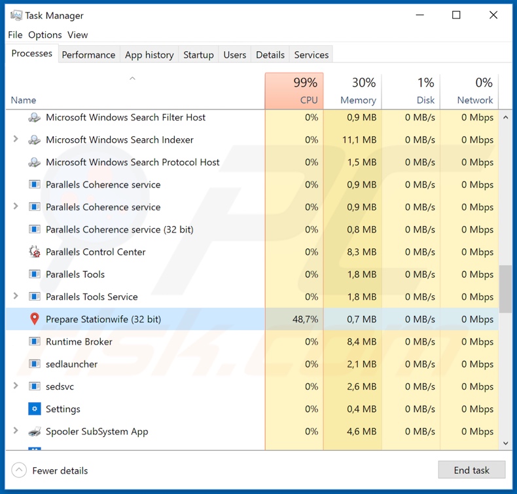Click the blue Settings gear icon
This screenshot has width=517, height=494.
click(35, 409)
